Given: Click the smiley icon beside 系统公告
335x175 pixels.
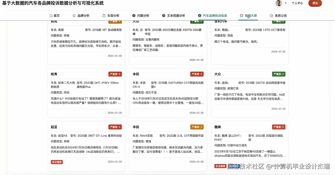Looking at the screenshot, I should click(271, 16).
